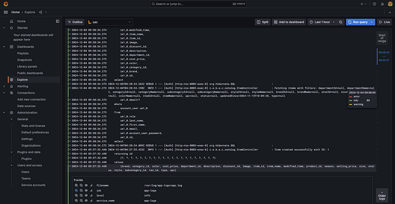Screen dimensions: 395x204
Task: Toggle visibility of service_name field
Action: tap(86, 201)
